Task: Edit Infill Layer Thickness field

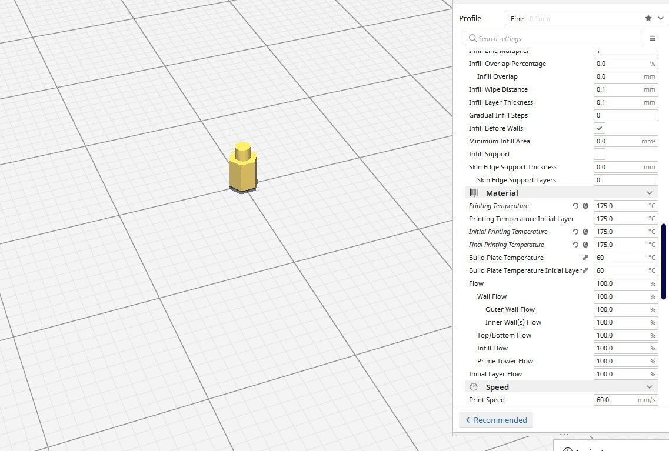Action: [625, 102]
